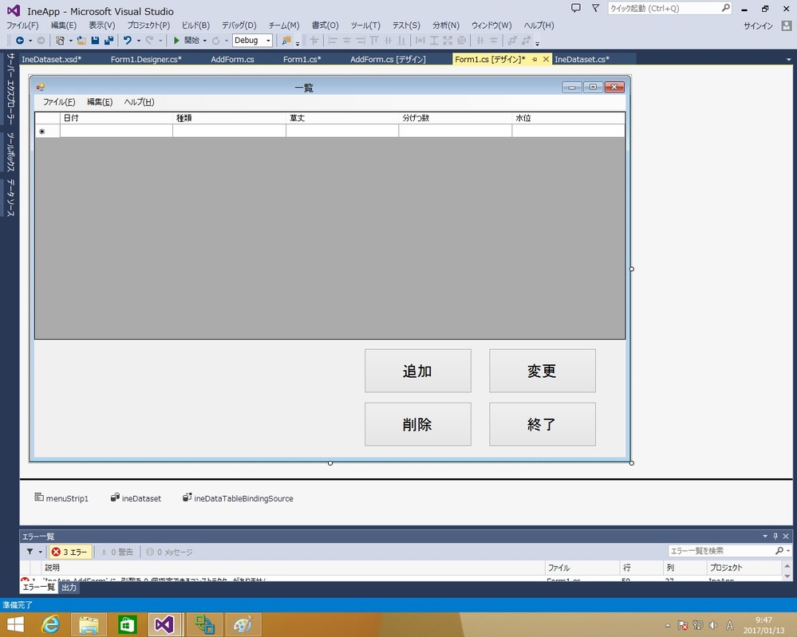Click the error list search box
Image resolution: width=797 pixels, height=637 pixels.
coord(722,550)
